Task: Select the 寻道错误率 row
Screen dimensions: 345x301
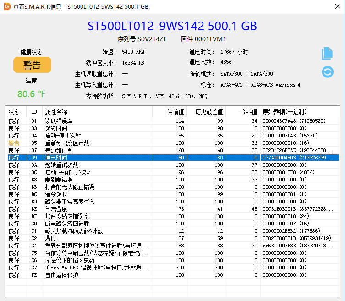Action: [x=173, y=150]
